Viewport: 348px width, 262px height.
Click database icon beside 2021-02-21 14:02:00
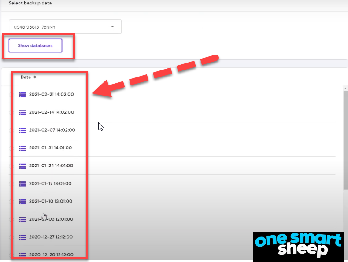pyautogui.click(x=22, y=95)
